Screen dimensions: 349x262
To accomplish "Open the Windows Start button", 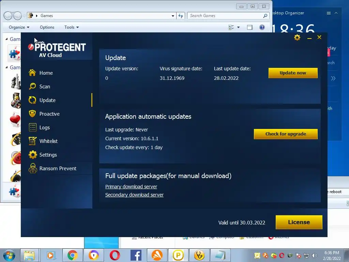I will coord(9,255).
